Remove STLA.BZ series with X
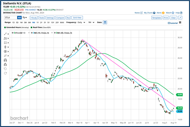 tap(29, 33)
